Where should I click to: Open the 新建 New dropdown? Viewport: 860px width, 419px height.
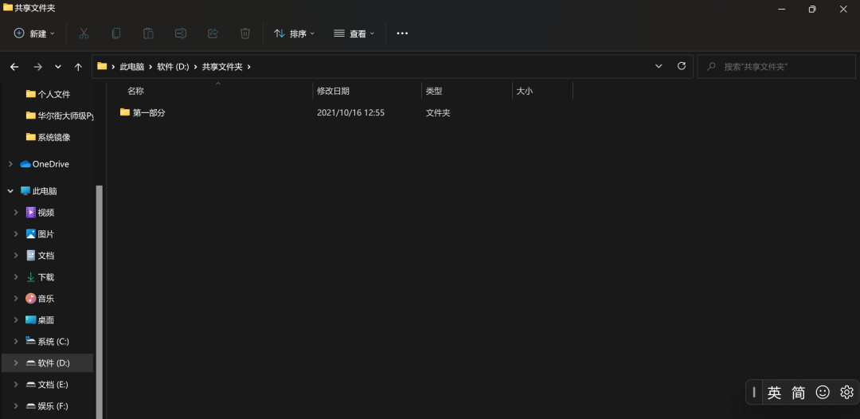(34, 33)
